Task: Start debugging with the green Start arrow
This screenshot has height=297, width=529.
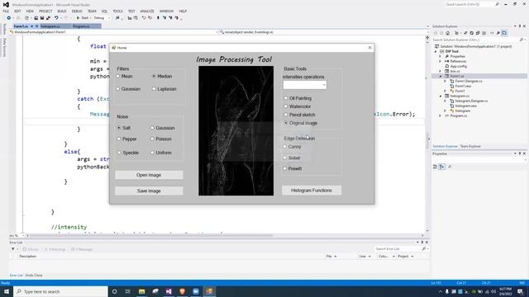Action: pos(78,18)
